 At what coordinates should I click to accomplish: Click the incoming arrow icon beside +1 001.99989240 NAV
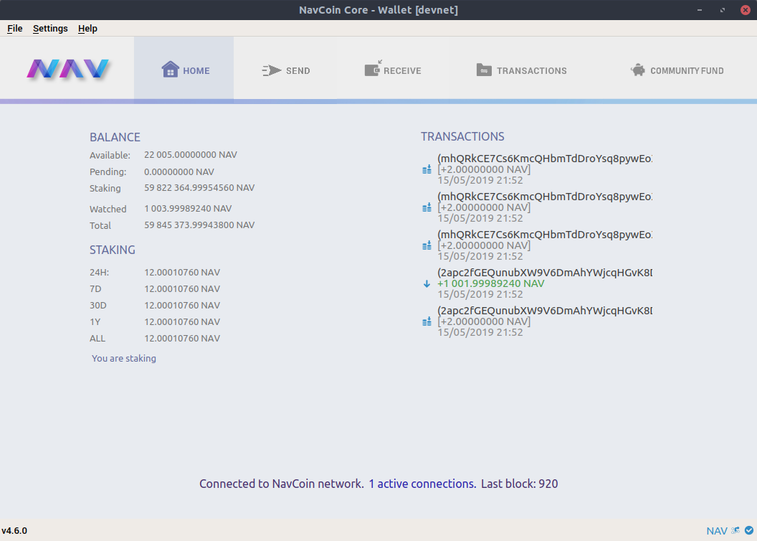click(427, 284)
